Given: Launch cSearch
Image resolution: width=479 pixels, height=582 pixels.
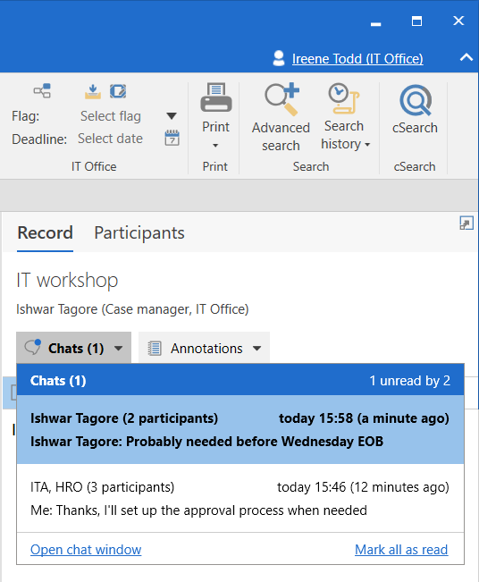Looking at the screenshot, I should point(415,109).
